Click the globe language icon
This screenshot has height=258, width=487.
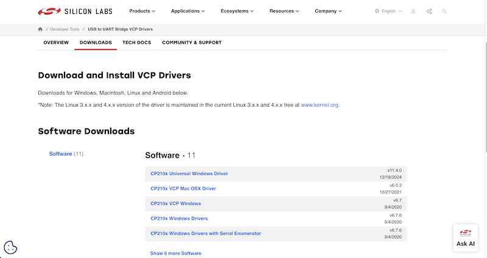click(x=377, y=11)
